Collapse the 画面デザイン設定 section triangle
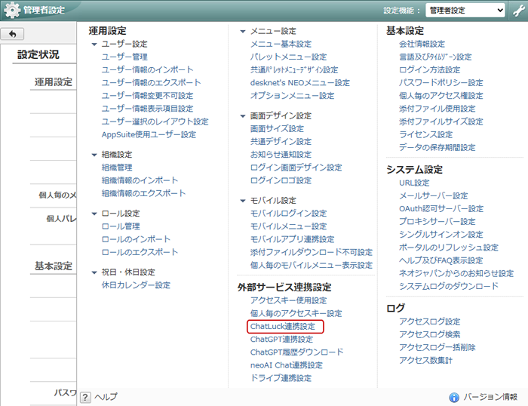The width and height of the screenshot is (528, 406). point(243,116)
